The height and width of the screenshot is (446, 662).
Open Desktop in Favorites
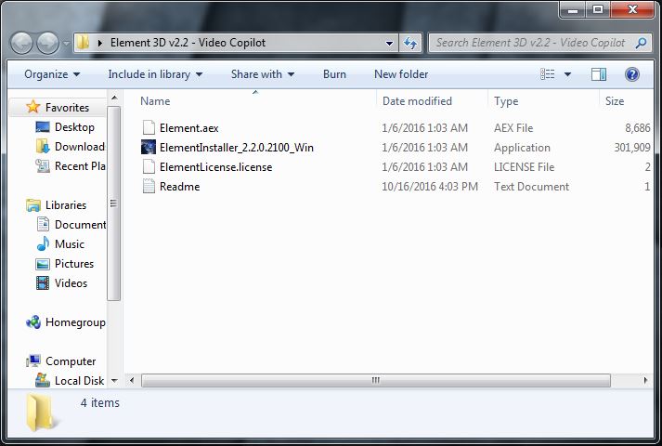click(x=74, y=127)
